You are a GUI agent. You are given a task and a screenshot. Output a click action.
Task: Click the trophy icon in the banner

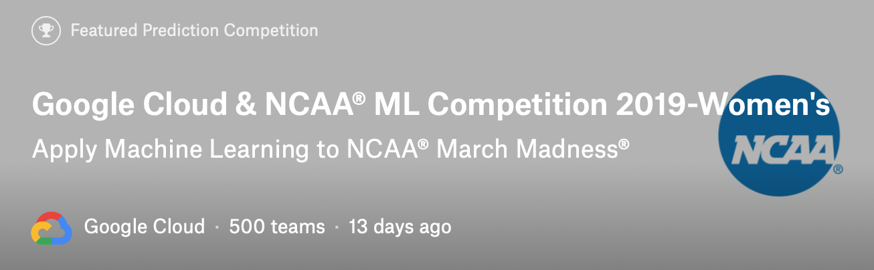click(47, 31)
